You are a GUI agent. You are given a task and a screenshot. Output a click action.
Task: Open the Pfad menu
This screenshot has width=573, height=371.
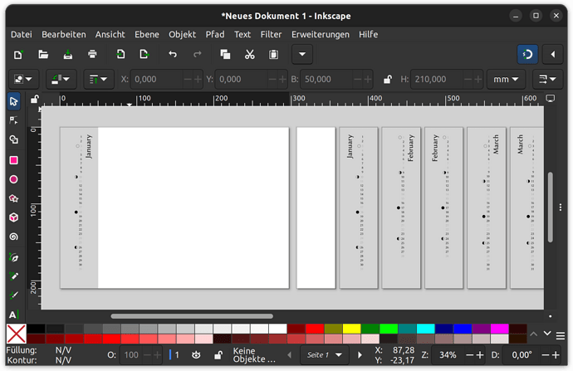[x=214, y=34]
